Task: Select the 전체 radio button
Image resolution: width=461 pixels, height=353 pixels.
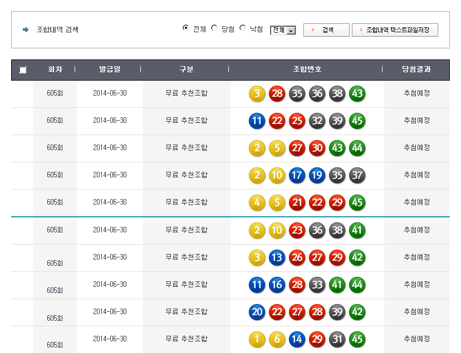Action: click(186, 28)
